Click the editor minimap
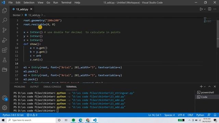This screenshot has height=123, width=219. click(207, 20)
